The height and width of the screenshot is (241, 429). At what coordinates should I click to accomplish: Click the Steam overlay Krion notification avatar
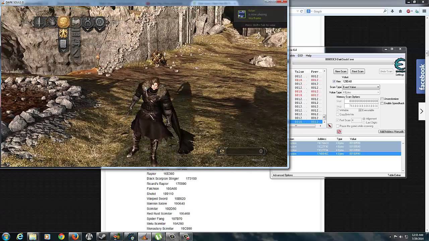click(x=242, y=14)
